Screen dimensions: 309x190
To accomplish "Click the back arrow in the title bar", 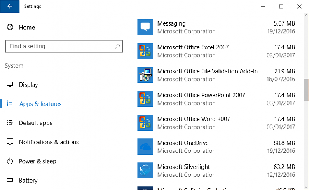I will coord(9,6).
